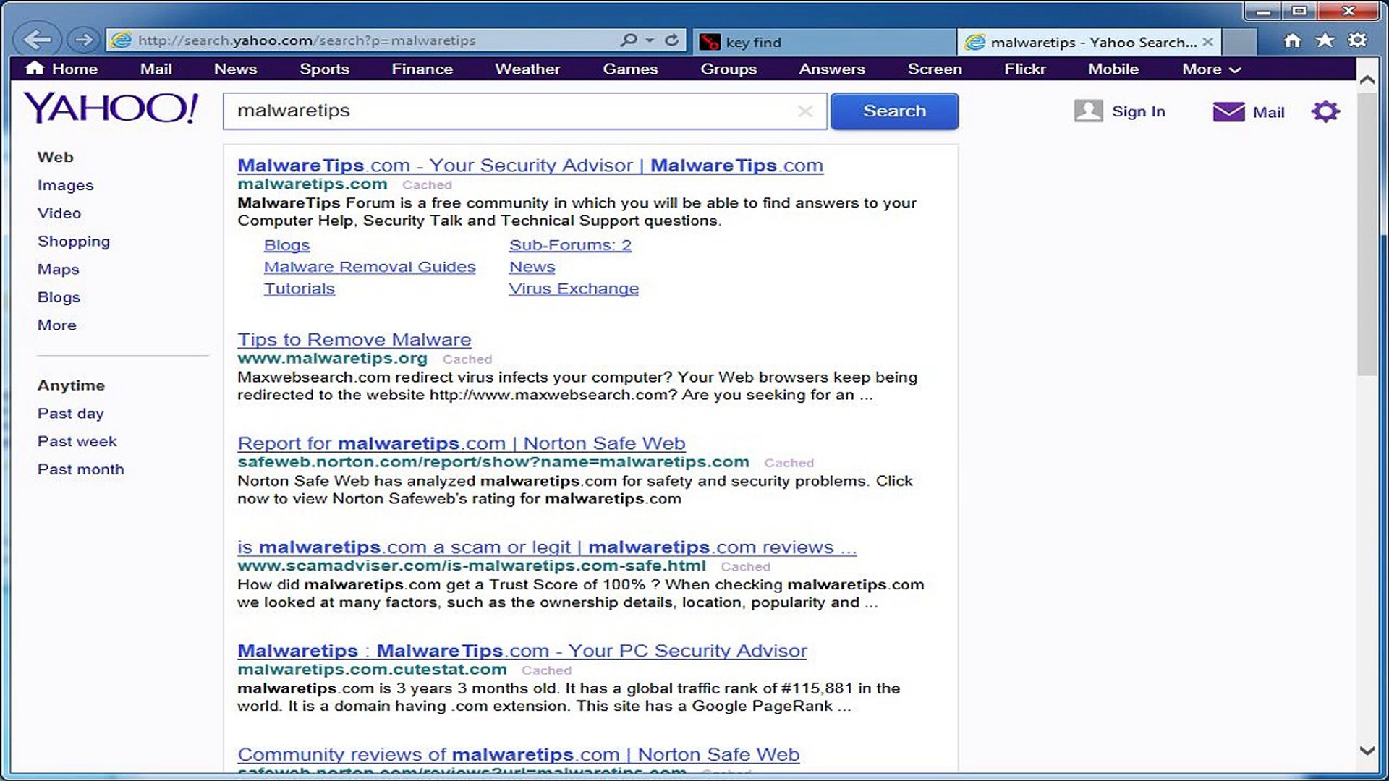The width and height of the screenshot is (1389, 781).
Task: Open Community reviews of malwaretips.com result
Action: (519, 755)
